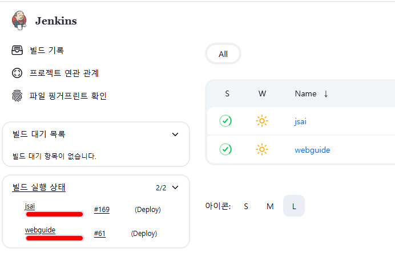The height and width of the screenshot is (257, 395).
Task: Click the fingerprint check icon
Action: point(17,96)
